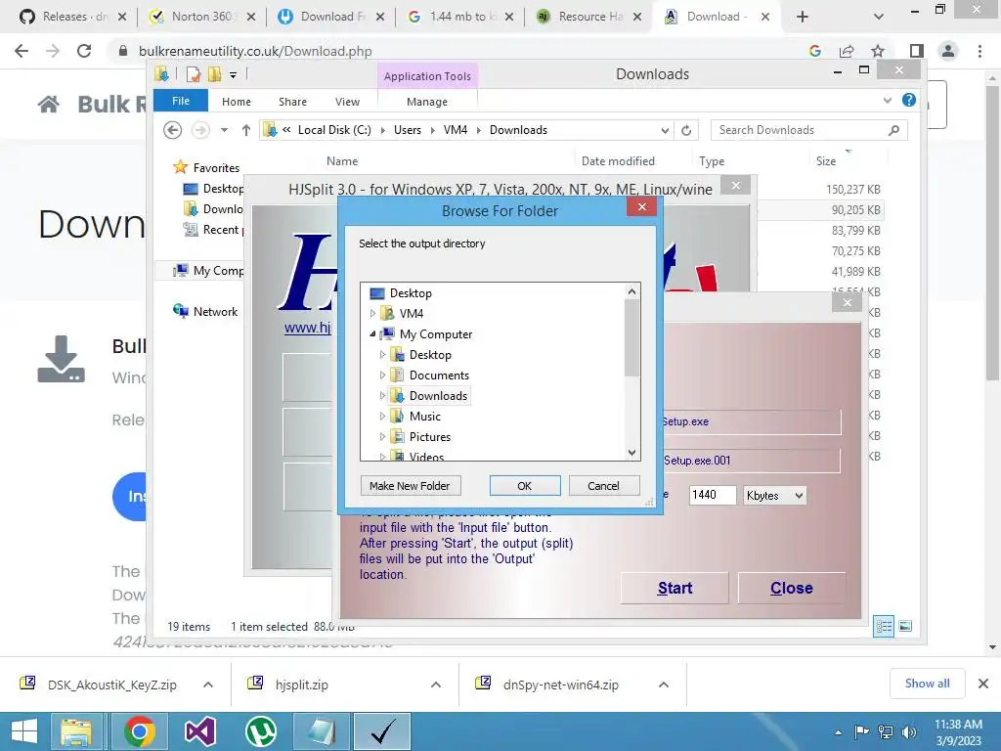Open Home ribbon tab
The height and width of the screenshot is (751, 1001).
pos(237,102)
